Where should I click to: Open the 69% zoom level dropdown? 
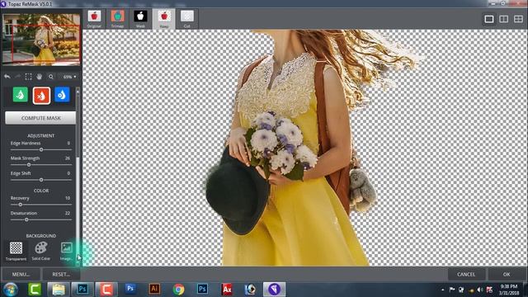coord(69,77)
